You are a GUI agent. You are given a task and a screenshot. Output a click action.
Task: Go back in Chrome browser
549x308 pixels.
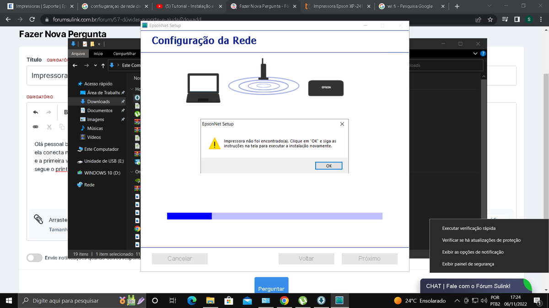pos(8,20)
